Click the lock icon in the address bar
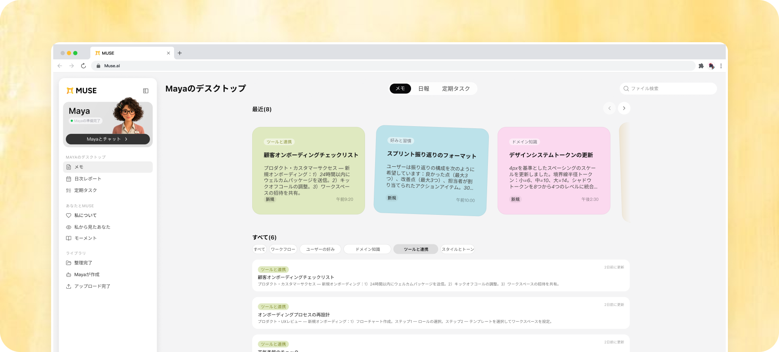This screenshot has height=352, width=779. click(98, 66)
